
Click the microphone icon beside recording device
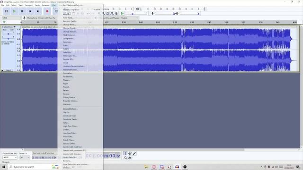click(24, 18)
